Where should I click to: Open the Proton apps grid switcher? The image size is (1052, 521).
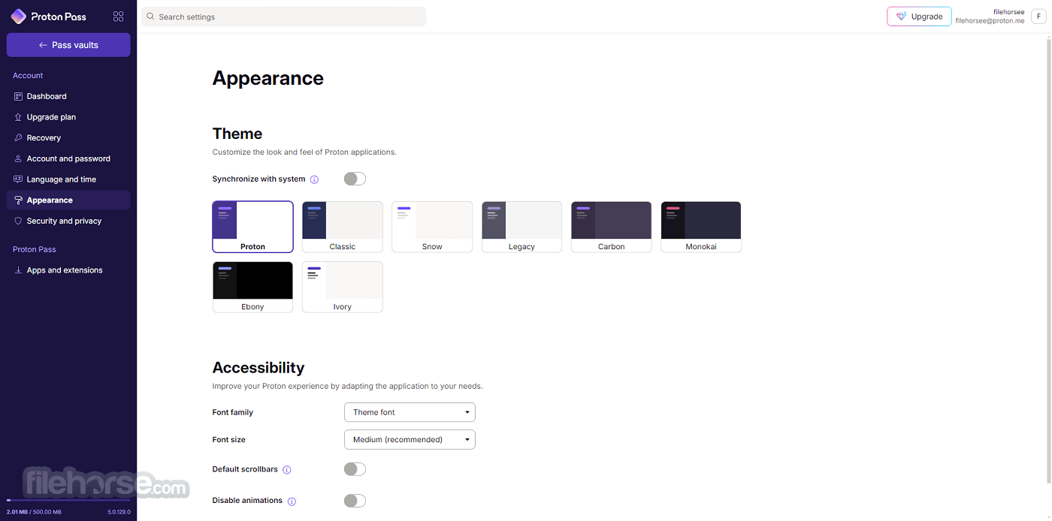[x=118, y=17]
